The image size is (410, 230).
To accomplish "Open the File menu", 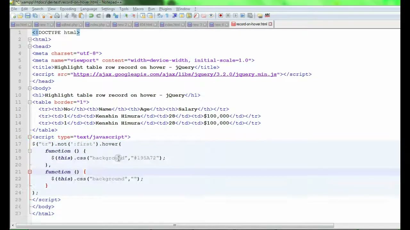I will pyautogui.click(x=14, y=9).
